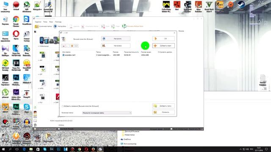Click the Добавить папку button
Viewport: 271px width, 152px height.
coord(163,106)
